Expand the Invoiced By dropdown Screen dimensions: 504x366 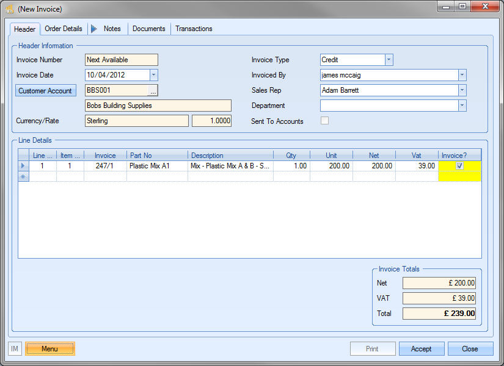pos(462,75)
